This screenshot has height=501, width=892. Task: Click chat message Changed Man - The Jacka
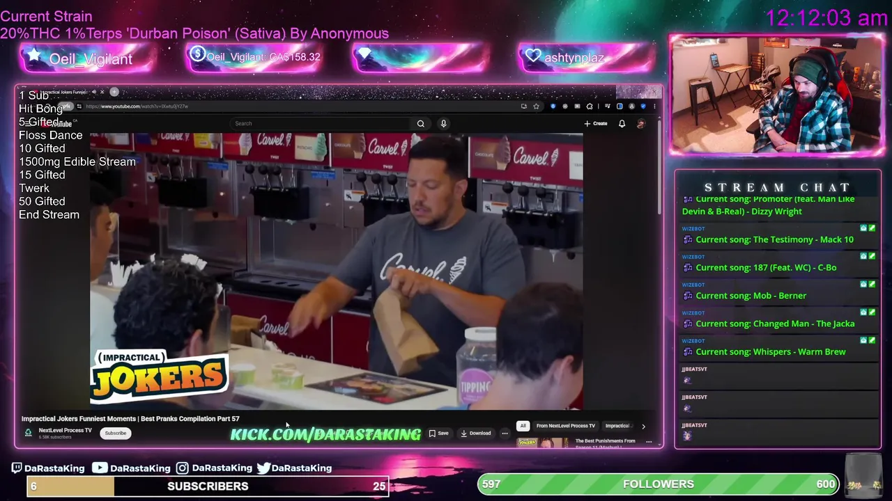(x=775, y=324)
